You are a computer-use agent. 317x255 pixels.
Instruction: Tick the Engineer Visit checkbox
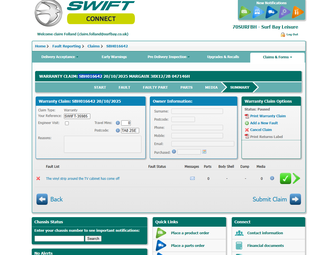67,123
